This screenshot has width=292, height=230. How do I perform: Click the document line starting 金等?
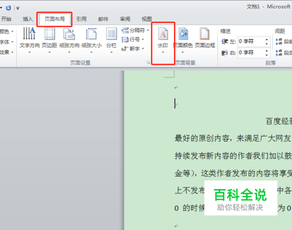[x=233, y=173]
